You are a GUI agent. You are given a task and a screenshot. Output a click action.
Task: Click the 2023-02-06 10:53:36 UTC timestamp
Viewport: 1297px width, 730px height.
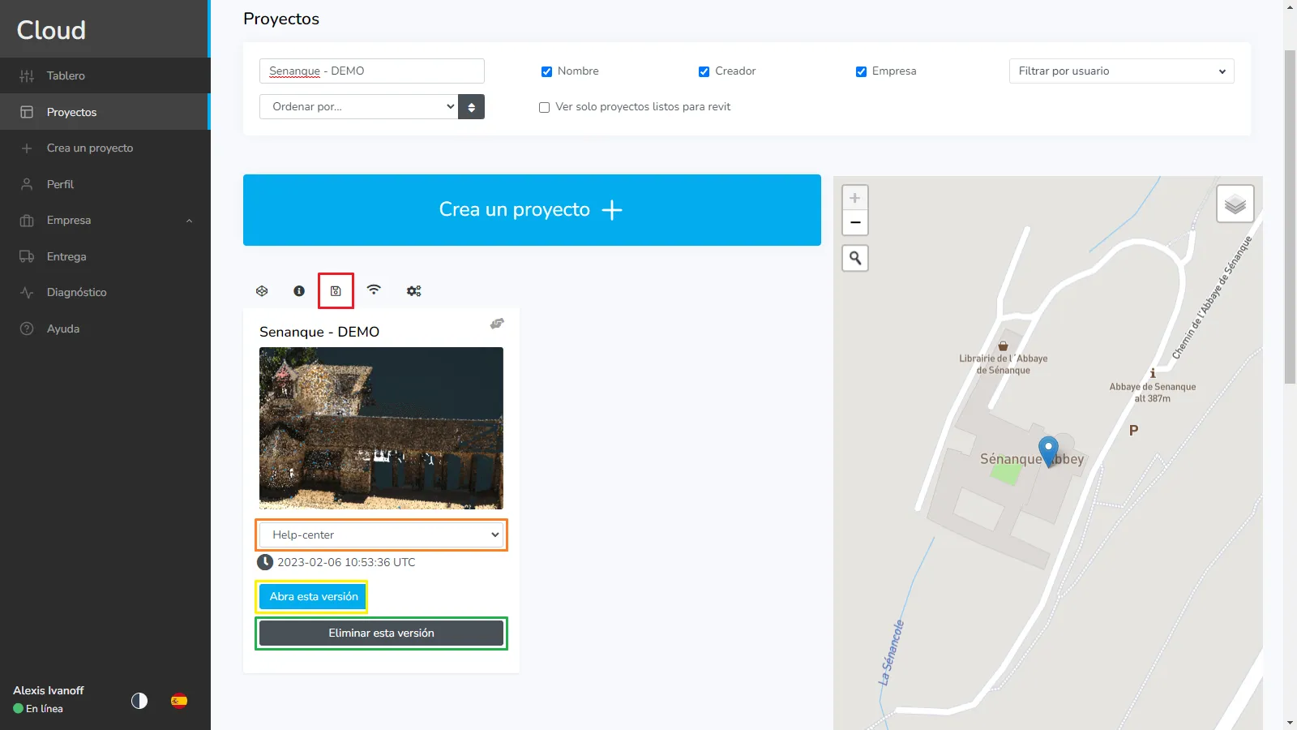click(x=346, y=562)
